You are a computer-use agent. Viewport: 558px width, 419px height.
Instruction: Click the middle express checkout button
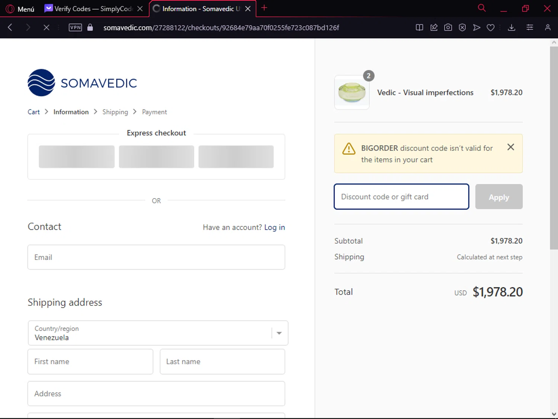click(x=156, y=156)
